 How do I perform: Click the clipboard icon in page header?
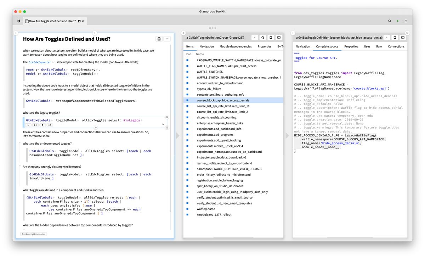pos(159,39)
